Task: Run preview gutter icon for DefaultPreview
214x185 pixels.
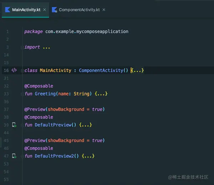Action: (14, 125)
